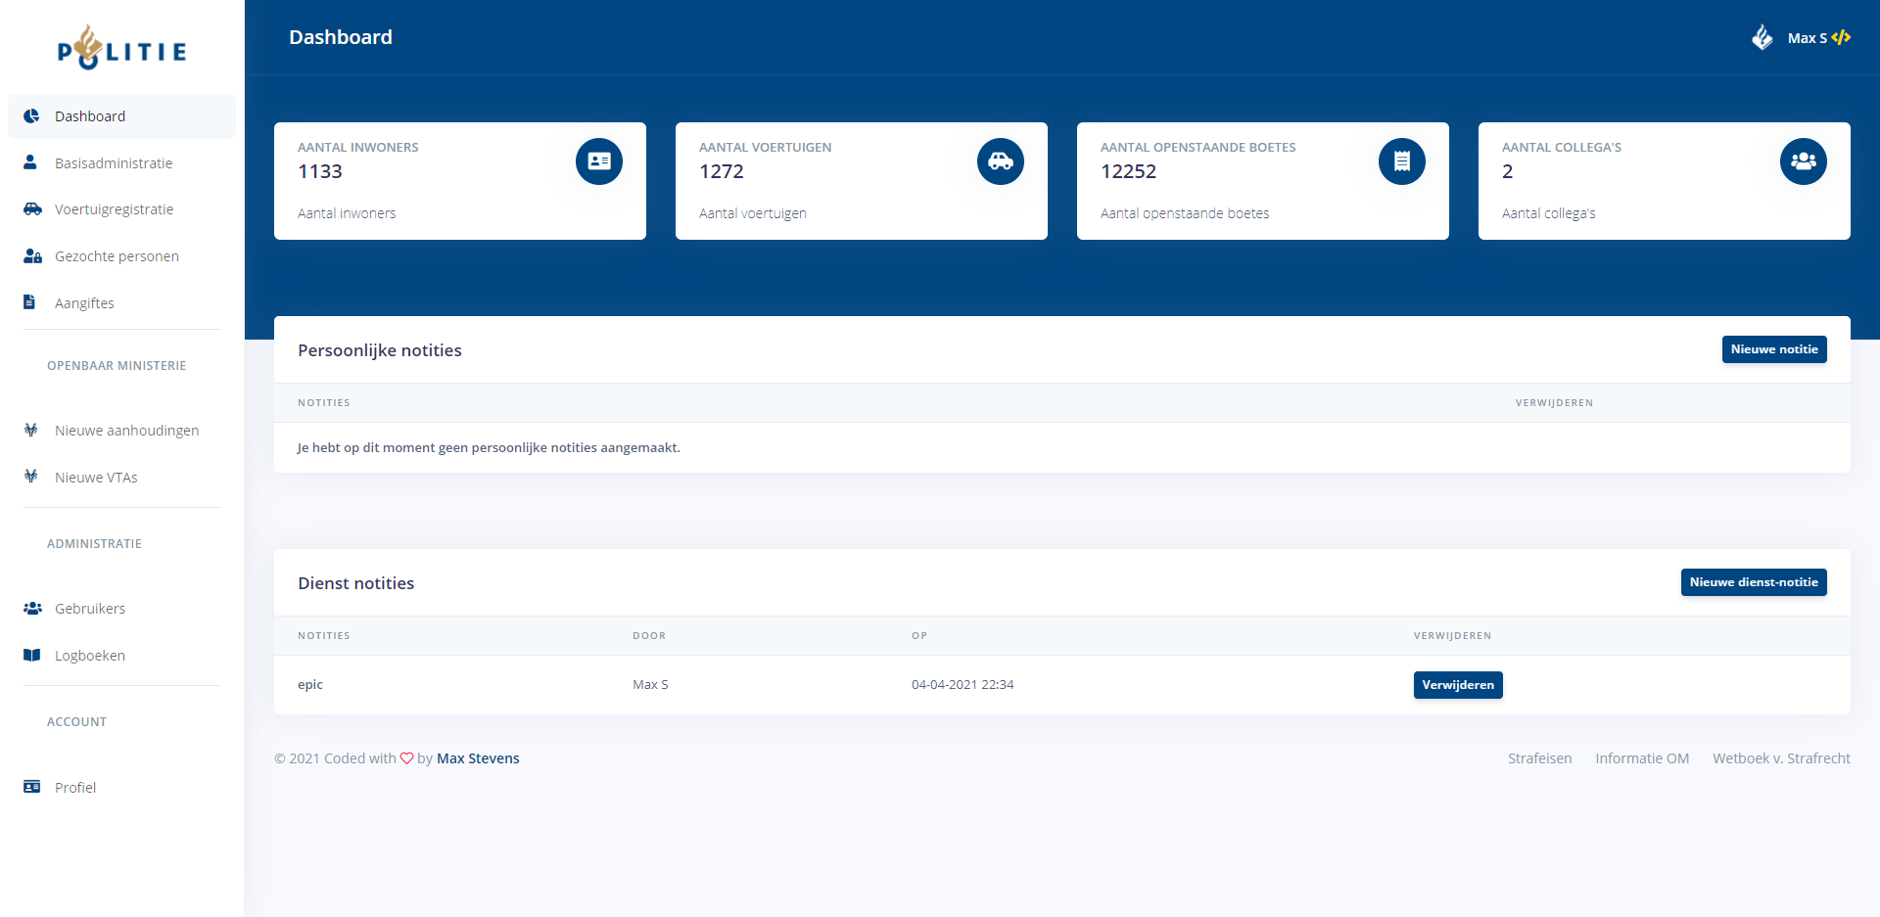Click the yellow code icon beside Max S
The image size is (1880, 917).
point(1841,37)
